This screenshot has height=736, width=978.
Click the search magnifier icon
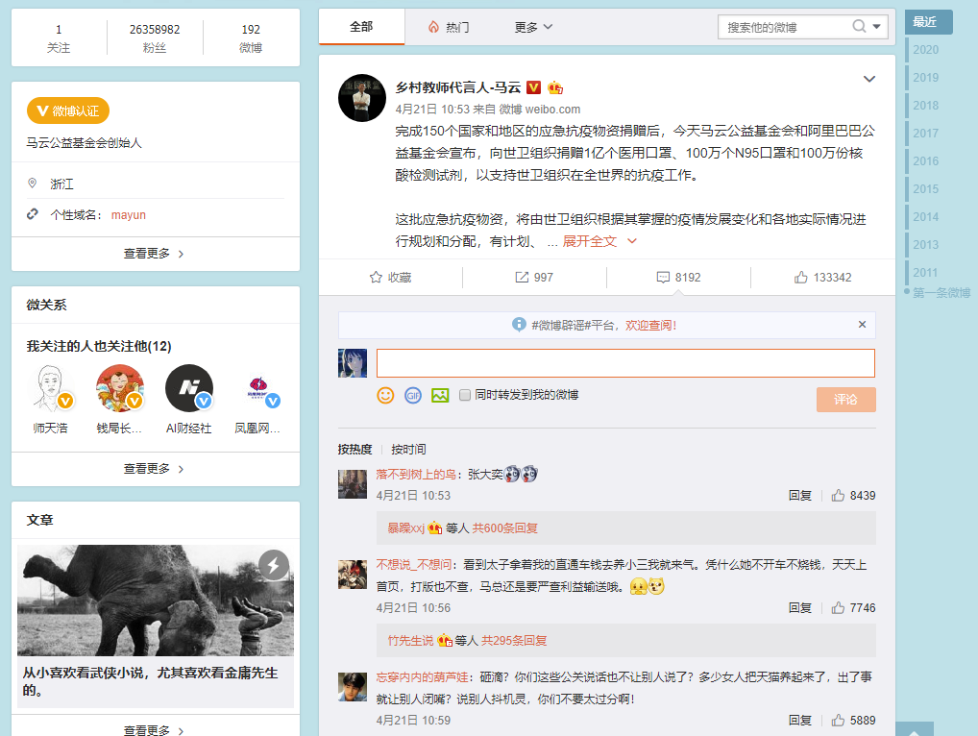[859, 26]
